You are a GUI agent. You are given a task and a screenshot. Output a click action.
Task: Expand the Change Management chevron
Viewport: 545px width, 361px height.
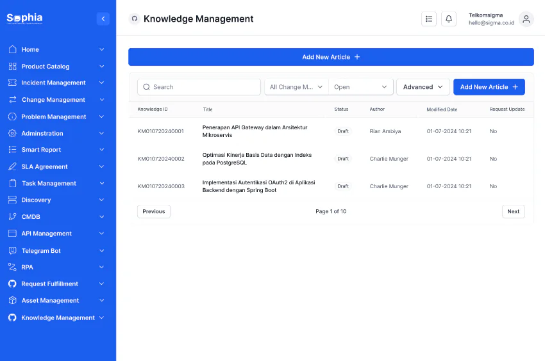point(102,100)
